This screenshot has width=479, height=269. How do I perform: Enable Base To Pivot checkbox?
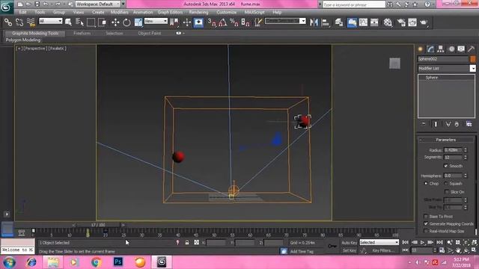426,216
